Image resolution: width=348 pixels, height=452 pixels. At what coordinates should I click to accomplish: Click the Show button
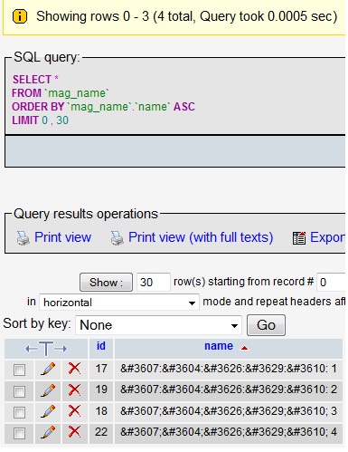(106, 283)
